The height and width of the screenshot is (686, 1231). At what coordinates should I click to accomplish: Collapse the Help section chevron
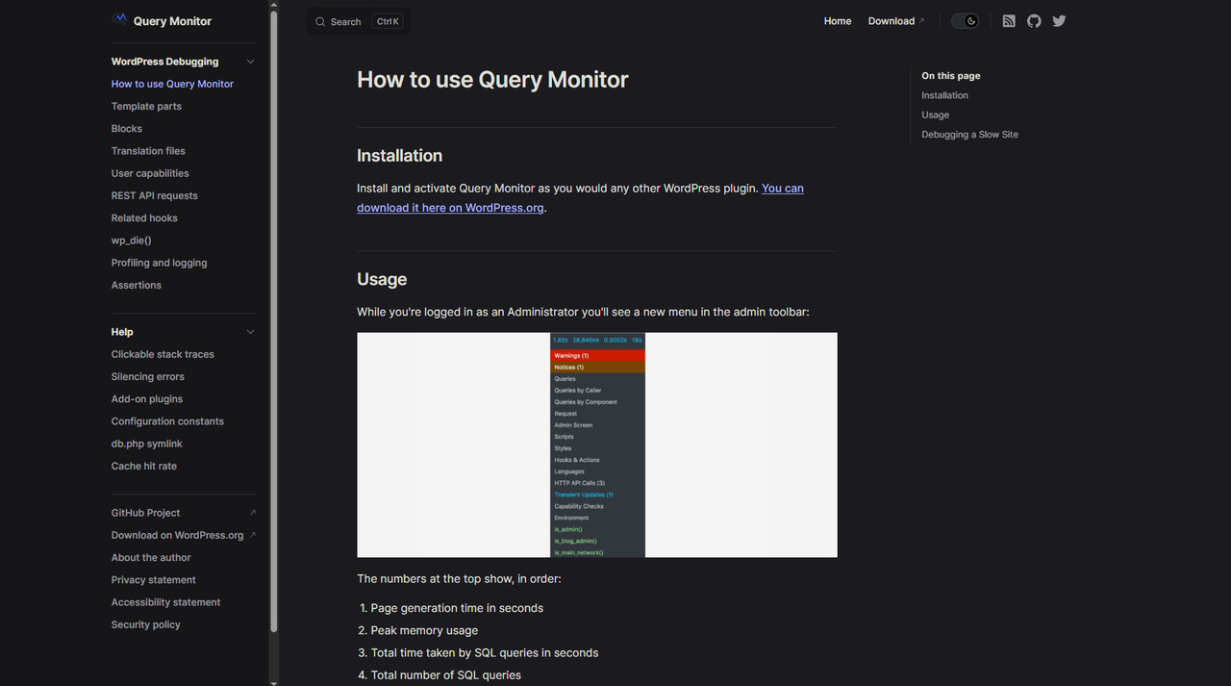tap(251, 332)
